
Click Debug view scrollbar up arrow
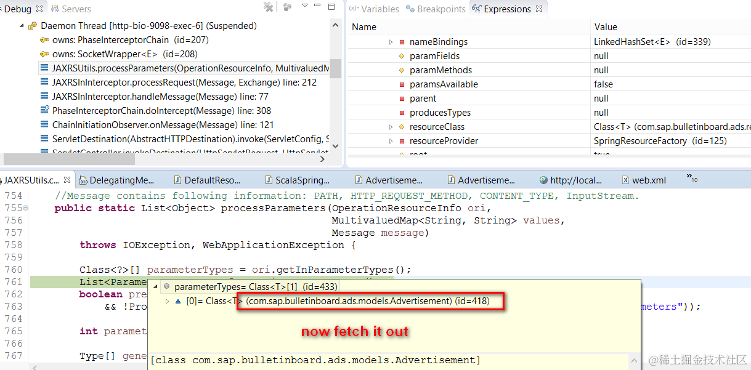(335, 25)
